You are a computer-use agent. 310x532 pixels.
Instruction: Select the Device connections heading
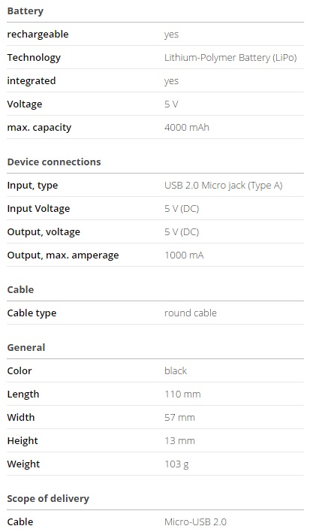point(54,162)
